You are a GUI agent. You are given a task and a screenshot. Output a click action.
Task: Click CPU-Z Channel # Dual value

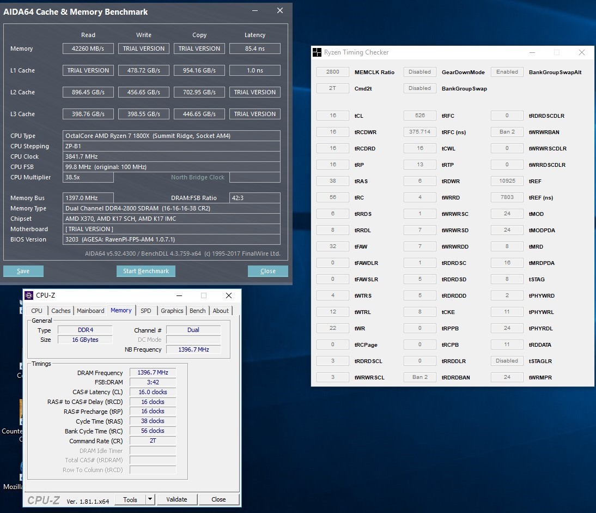[x=193, y=330]
